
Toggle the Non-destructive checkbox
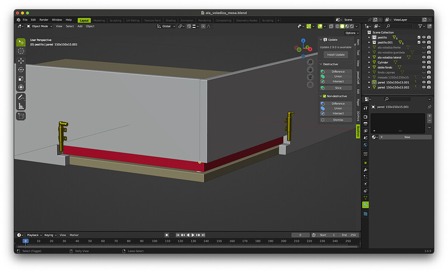pos(324,96)
